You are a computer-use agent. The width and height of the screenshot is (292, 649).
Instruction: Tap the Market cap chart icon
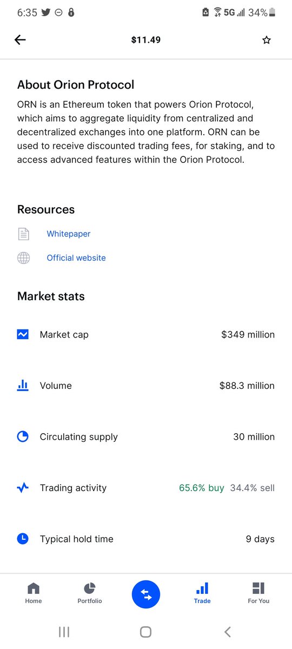pyautogui.click(x=23, y=335)
